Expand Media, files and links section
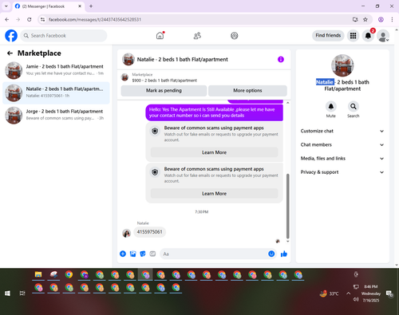 pyautogui.click(x=342, y=159)
